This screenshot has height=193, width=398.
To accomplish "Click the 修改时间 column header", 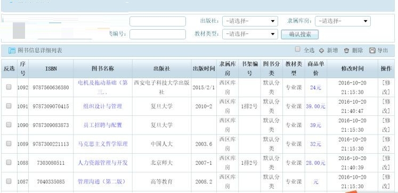I will (352, 69).
